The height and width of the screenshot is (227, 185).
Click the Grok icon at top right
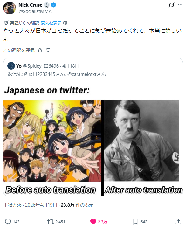(x=172, y=5)
